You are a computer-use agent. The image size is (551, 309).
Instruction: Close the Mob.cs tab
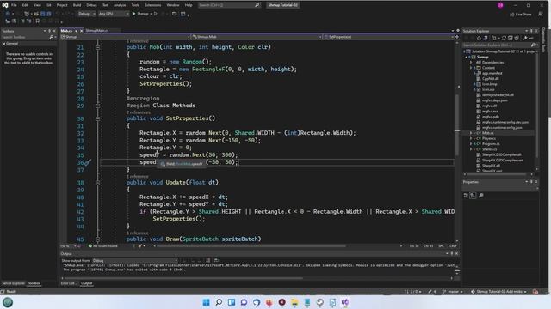coord(81,31)
